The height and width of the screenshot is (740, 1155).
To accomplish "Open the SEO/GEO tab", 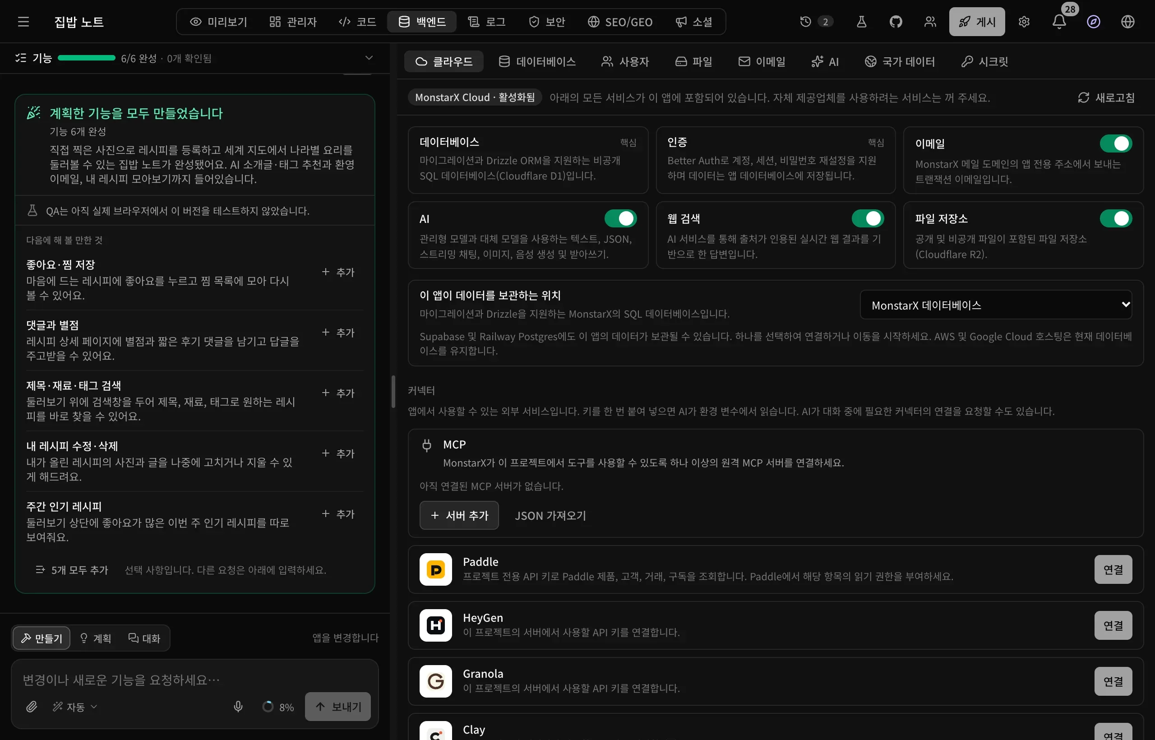I will click(x=620, y=22).
